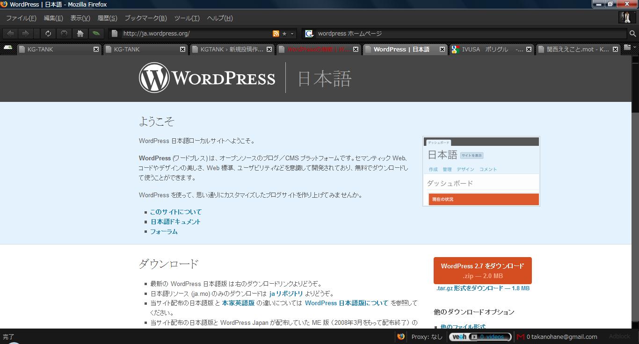This screenshot has width=639, height=344.
Task: Click the WordPress logo in the header
Action: 207,78
